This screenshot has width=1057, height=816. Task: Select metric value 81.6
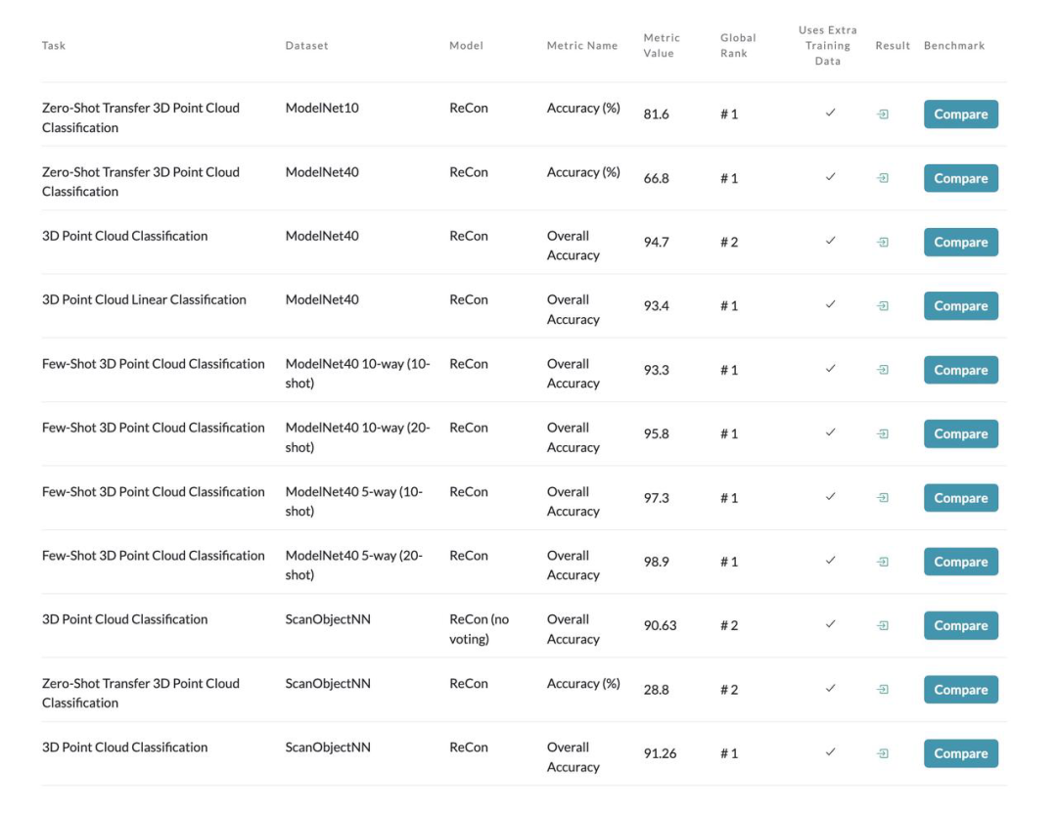[656, 113]
